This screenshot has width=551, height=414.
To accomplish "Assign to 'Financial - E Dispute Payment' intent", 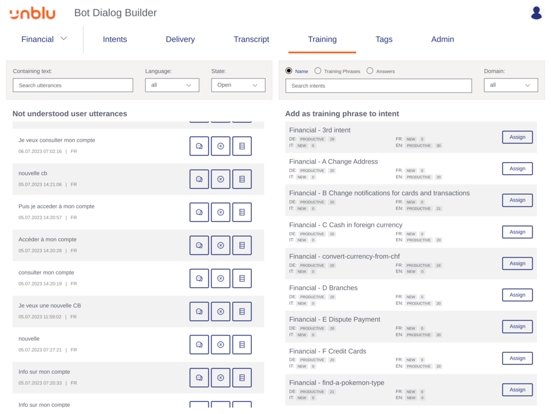I will click(517, 326).
